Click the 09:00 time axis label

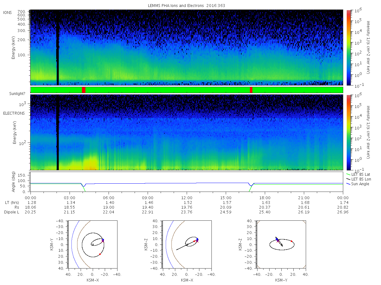point(148,198)
